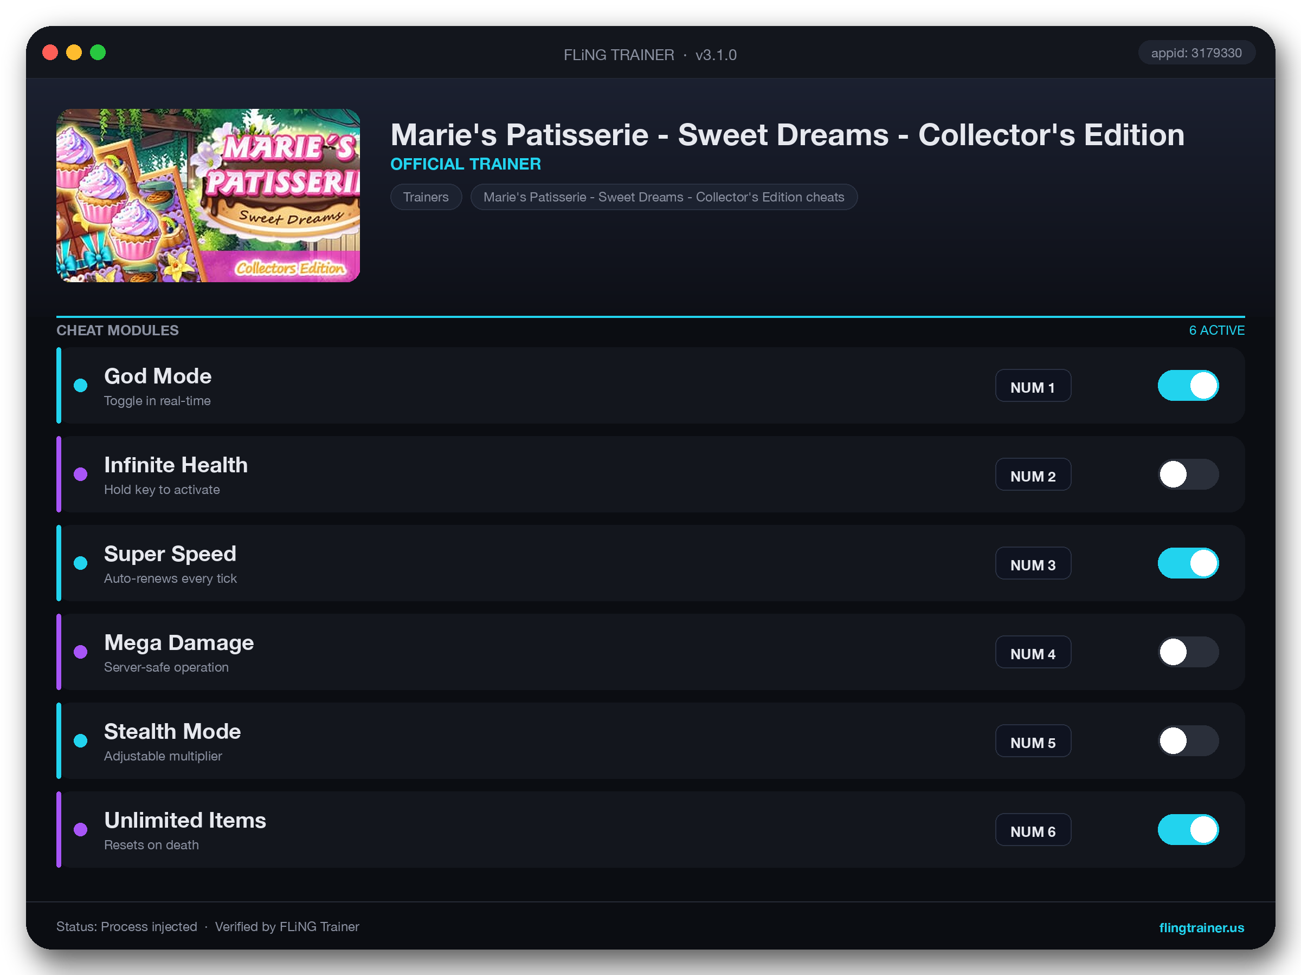
Task: Activate the Stealth Mode toggle
Action: coord(1188,740)
